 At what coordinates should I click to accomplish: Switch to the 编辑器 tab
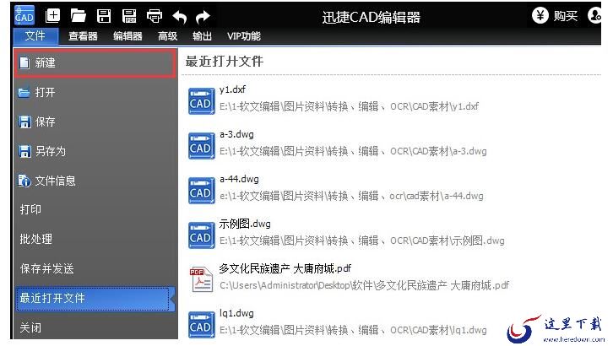pyautogui.click(x=127, y=36)
